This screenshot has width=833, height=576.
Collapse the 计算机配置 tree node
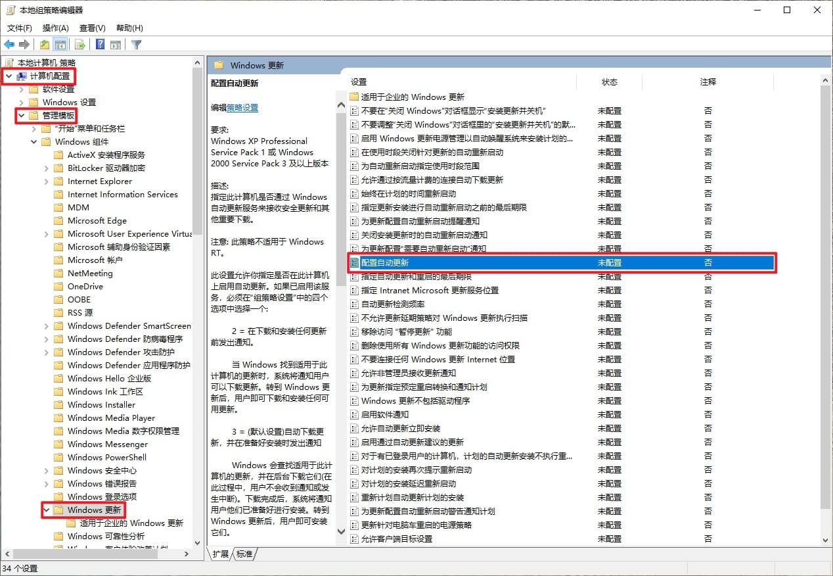(x=9, y=76)
